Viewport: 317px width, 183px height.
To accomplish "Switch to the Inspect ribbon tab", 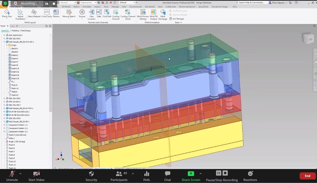I will [97, 7].
